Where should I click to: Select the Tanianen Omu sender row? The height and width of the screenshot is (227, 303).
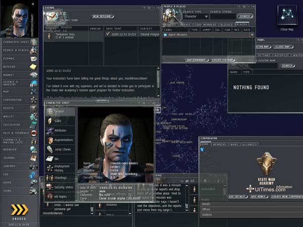pos(74,36)
